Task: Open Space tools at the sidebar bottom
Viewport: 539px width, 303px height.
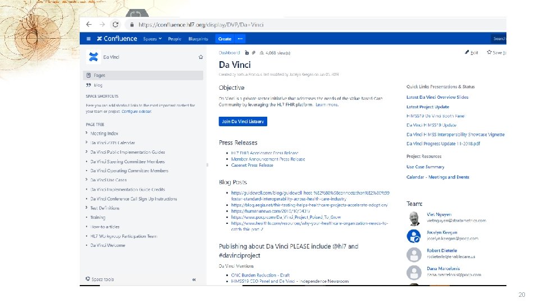Action: pos(100,279)
